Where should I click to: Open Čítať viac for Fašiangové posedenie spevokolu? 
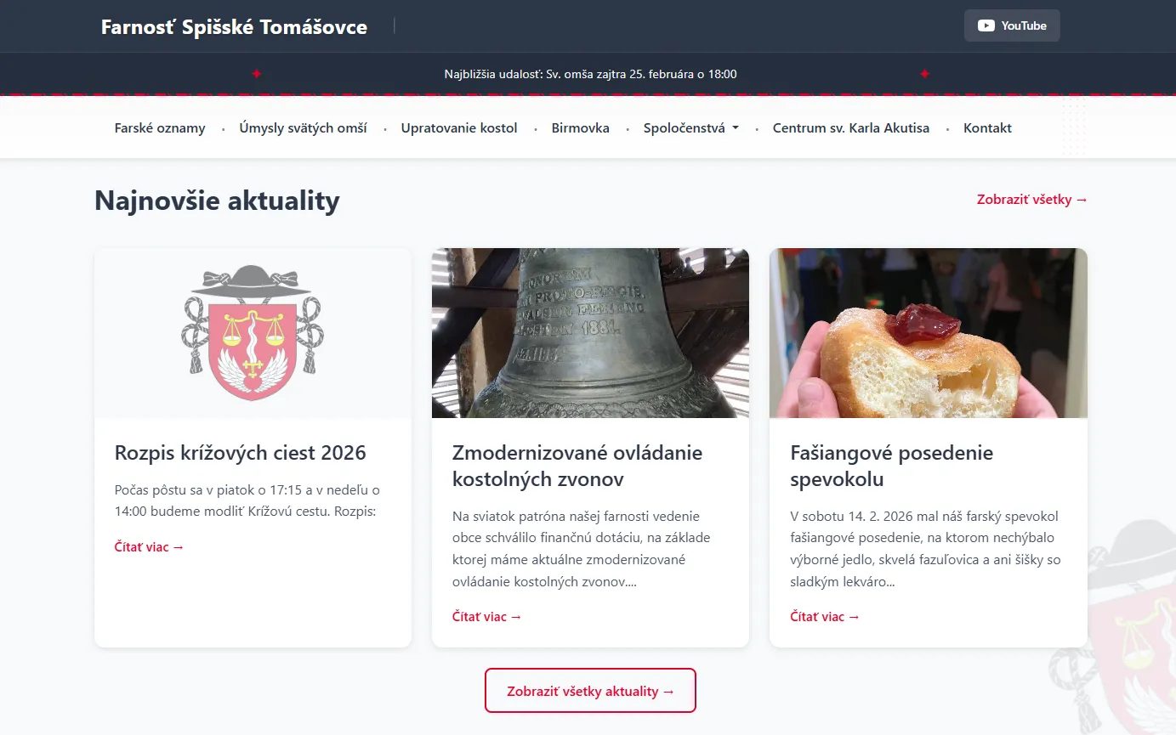(x=824, y=616)
